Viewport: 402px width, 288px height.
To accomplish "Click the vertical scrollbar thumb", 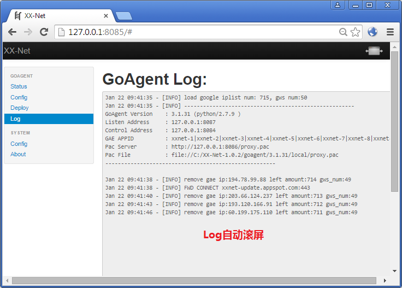I will pyautogui.click(x=394, y=121).
